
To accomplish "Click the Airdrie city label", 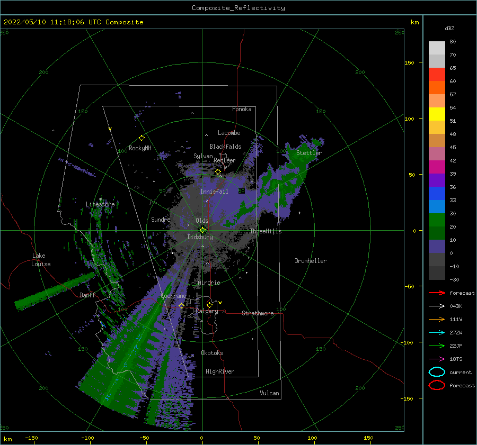I will tap(209, 283).
